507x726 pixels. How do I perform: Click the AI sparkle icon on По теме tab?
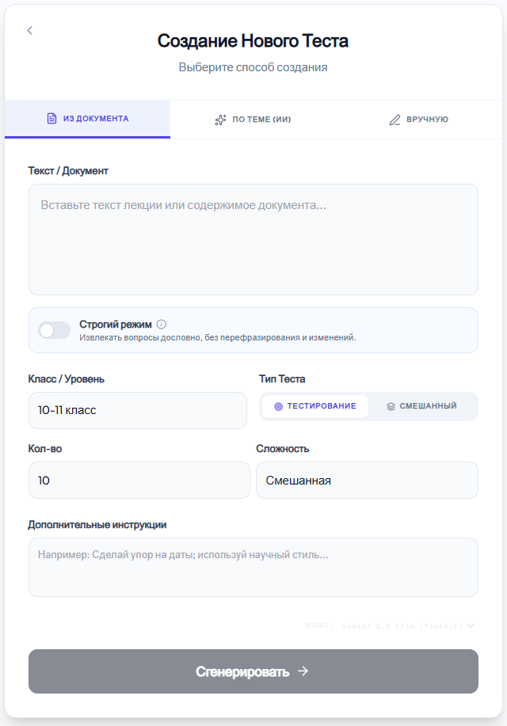220,120
